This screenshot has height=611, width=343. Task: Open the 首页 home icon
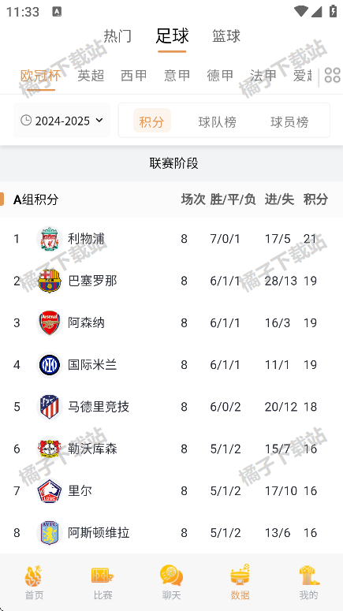tap(34, 576)
